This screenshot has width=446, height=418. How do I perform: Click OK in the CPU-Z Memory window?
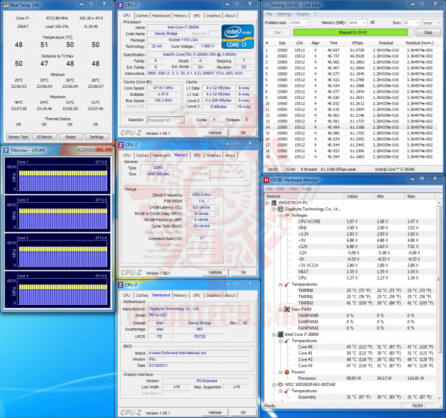243,272
